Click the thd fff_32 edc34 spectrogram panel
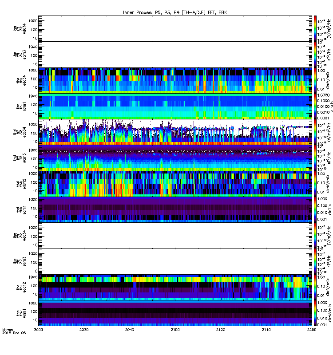Viewport: 333px width, 355px height. click(x=175, y=132)
